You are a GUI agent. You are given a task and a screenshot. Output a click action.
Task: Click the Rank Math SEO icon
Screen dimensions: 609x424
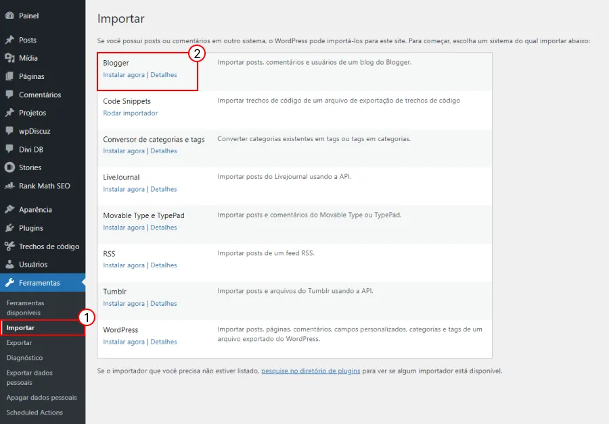(9, 186)
